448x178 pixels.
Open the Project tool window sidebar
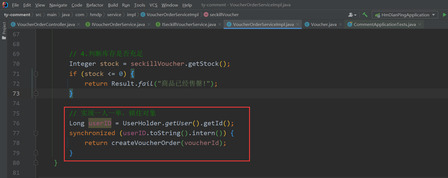[x=4, y=30]
